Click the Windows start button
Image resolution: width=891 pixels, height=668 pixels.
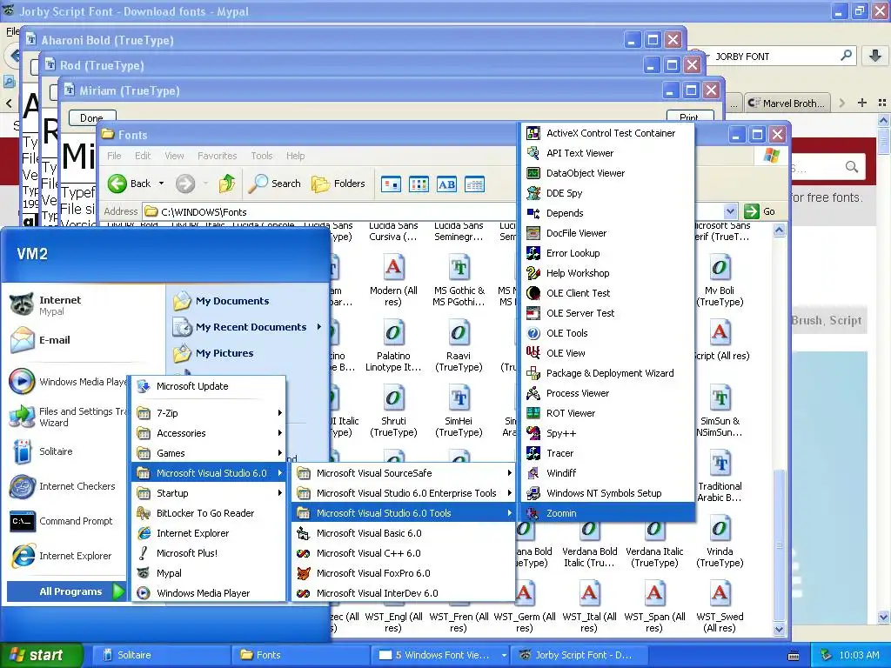coord(42,655)
